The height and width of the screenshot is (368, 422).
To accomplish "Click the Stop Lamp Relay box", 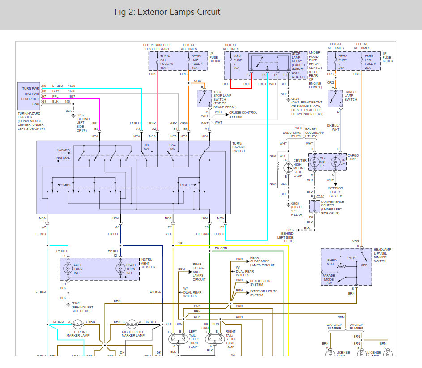I will pos(269,63).
